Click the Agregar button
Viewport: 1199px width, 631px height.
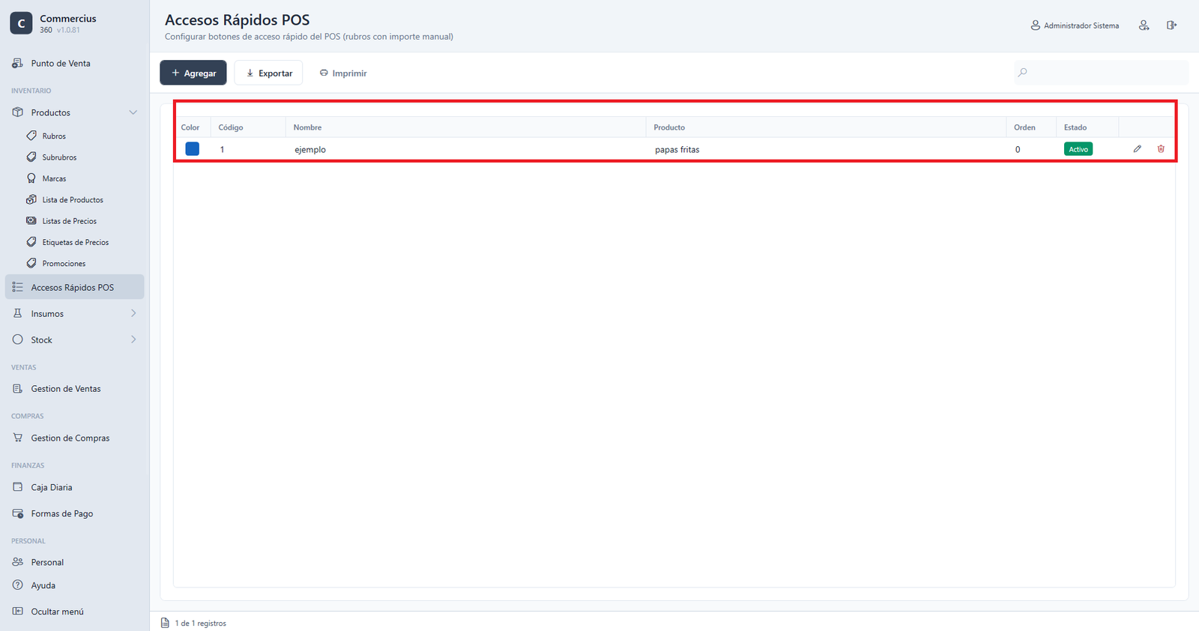pyautogui.click(x=193, y=73)
